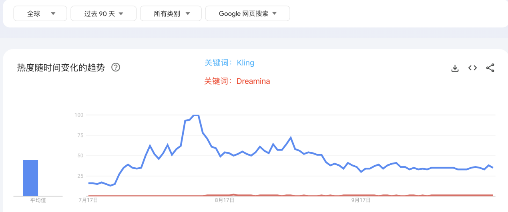Image resolution: width=508 pixels, height=212 pixels.
Task: Click the 75 y-axis label
Action: 80,135
